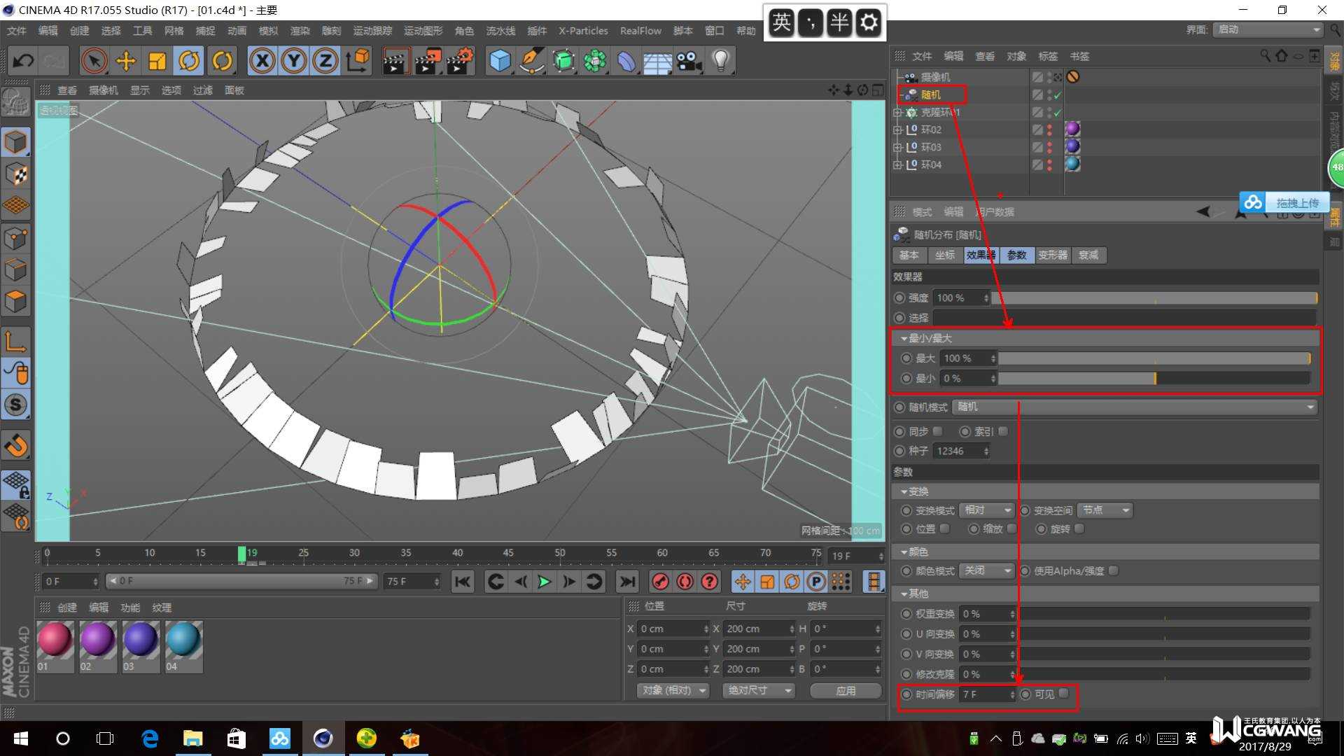
Task: Open the 随机模式 dropdown
Action: pos(1134,407)
